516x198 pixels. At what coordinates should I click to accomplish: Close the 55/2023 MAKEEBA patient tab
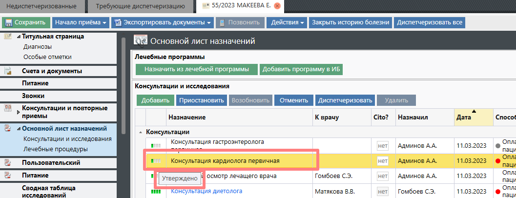278,6
